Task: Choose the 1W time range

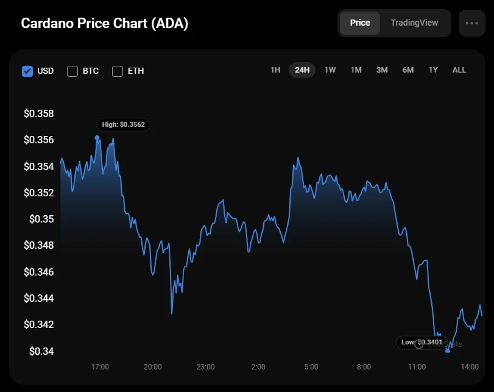Action: point(330,70)
